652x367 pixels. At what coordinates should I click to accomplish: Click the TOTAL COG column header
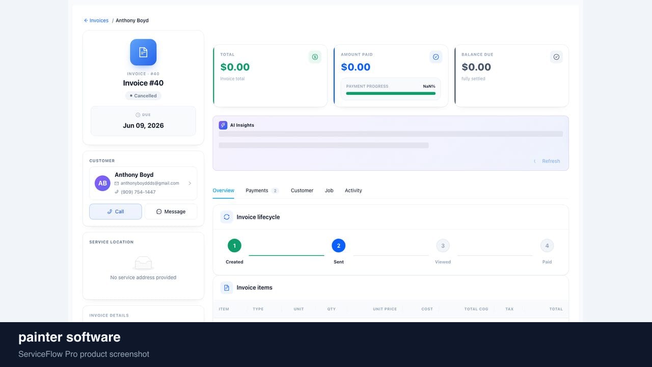476,309
